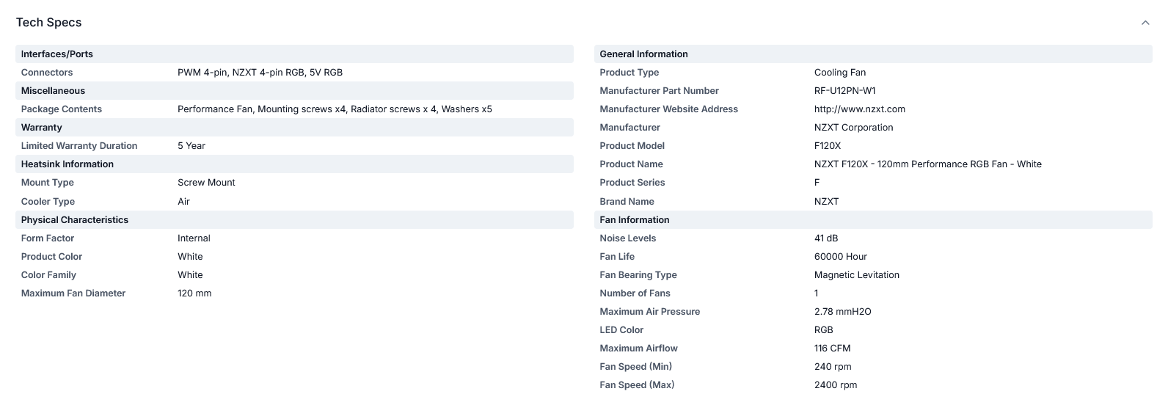Select the 5 Year warranty value

pos(191,146)
